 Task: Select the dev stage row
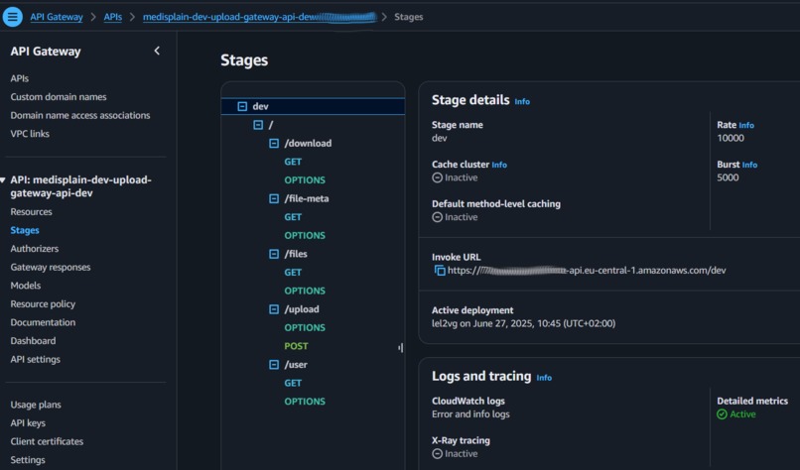pyautogui.click(x=313, y=106)
